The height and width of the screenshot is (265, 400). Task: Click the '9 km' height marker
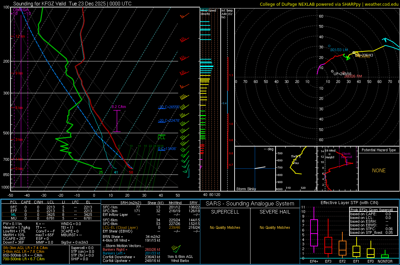19,73
